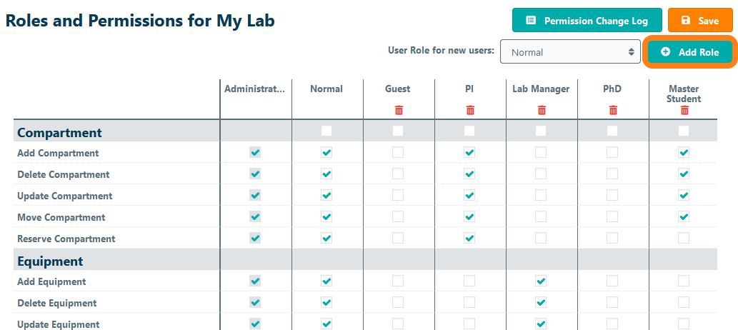Click the Normal role column header
738x330 pixels.
pyautogui.click(x=326, y=89)
